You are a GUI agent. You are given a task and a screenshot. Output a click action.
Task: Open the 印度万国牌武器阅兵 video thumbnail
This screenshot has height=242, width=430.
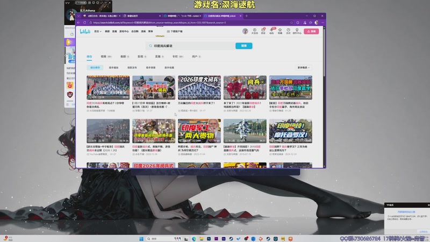[x=291, y=88]
